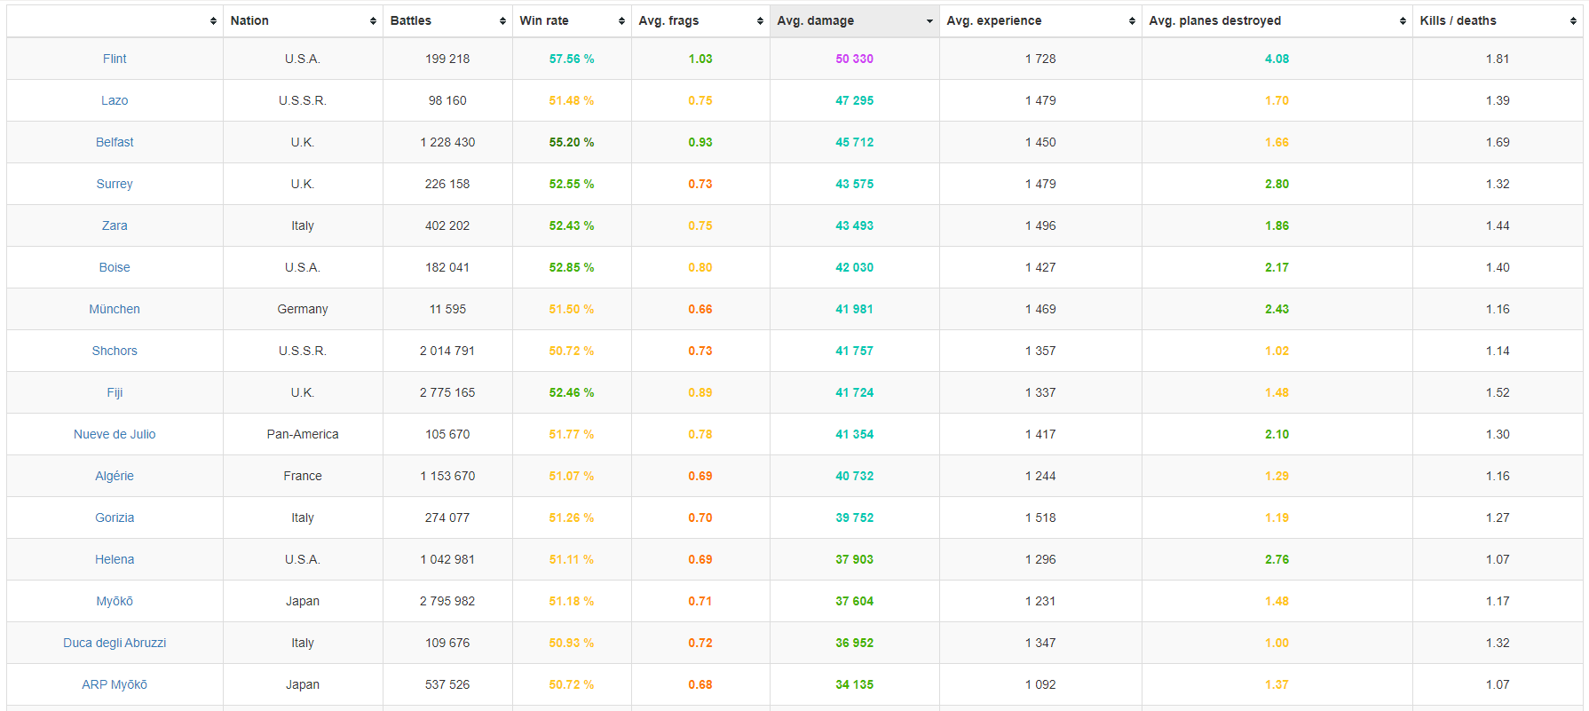
Task: Open the München ship link
Action: pyautogui.click(x=115, y=309)
